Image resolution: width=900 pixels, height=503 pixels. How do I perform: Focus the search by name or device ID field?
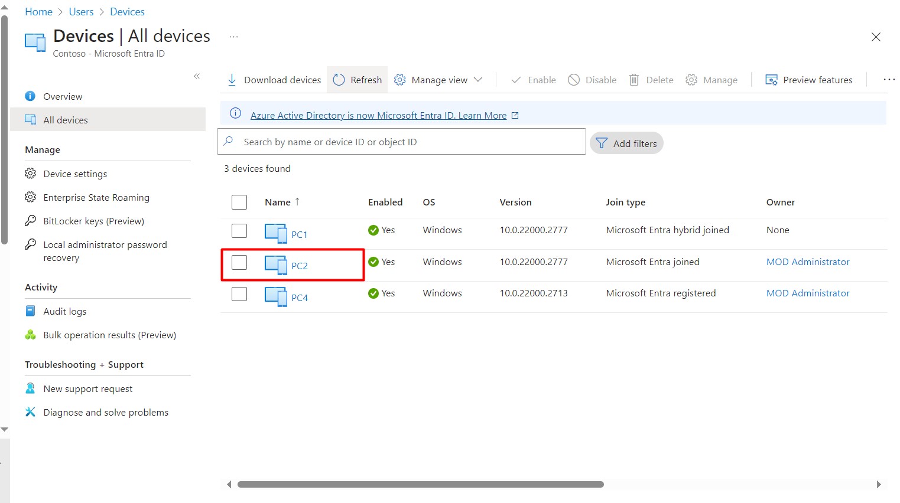click(402, 142)
